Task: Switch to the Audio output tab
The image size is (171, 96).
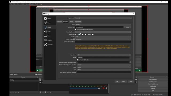Action: [x=71, y=22]
